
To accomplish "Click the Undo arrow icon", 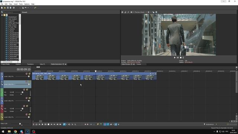I will 26,8.
